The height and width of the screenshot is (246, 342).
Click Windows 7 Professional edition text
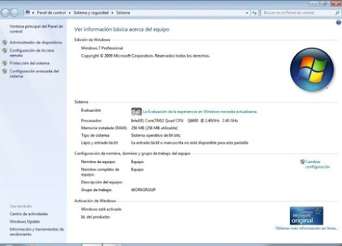(102, 48)
